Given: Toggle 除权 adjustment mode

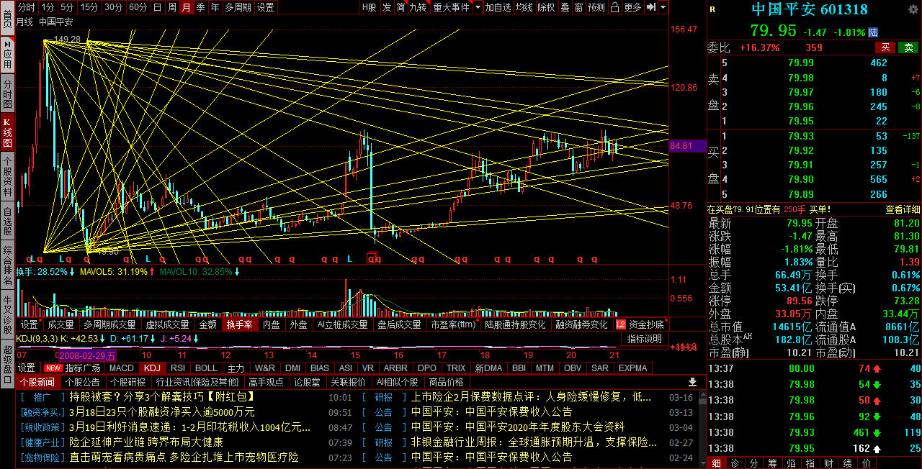Looking at the screenshot, I should [x=547, y=7].
